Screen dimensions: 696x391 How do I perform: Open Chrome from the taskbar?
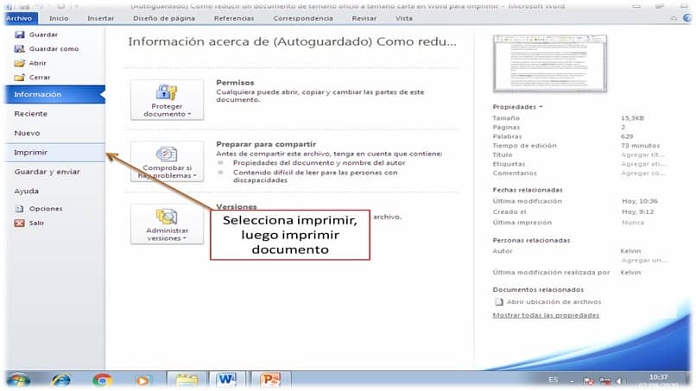[103, 381]
